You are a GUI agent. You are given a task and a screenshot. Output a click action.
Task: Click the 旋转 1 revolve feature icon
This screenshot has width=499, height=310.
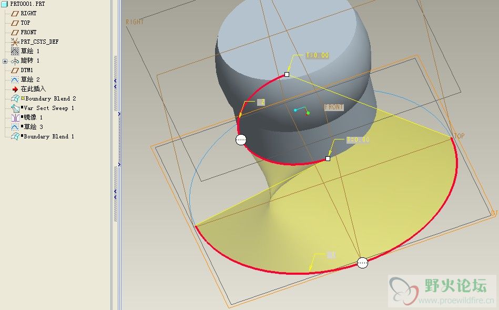click(15, 61)
